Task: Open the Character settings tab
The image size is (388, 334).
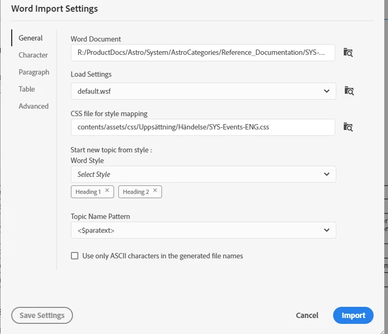Action: click(33, 55)
